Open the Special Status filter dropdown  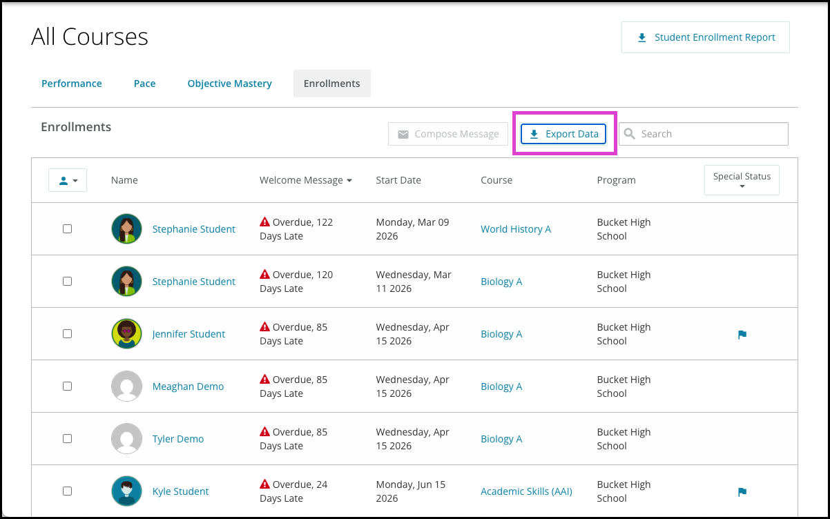point(742,180)
